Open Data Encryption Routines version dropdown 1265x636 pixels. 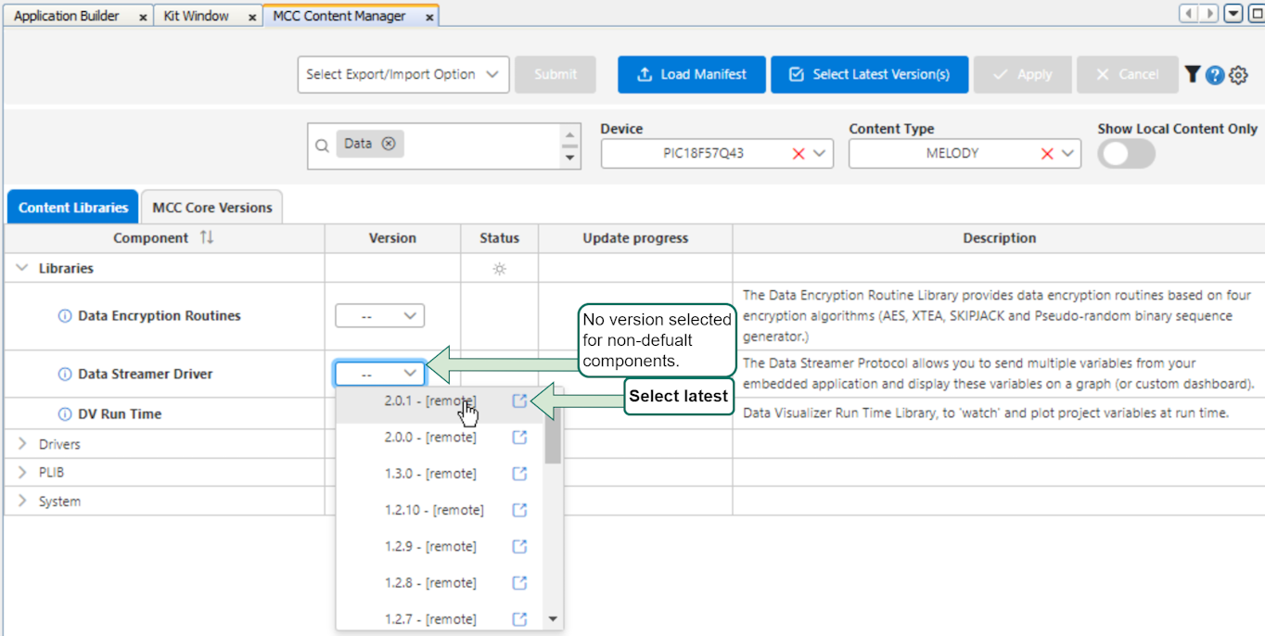click(x=379, y=316)
